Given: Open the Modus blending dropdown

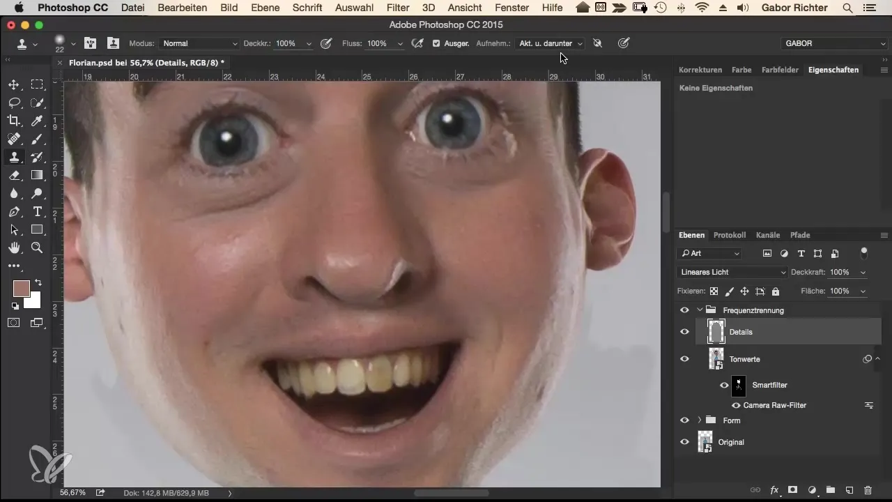Looking at the screenshot, I should pos(199,43).
